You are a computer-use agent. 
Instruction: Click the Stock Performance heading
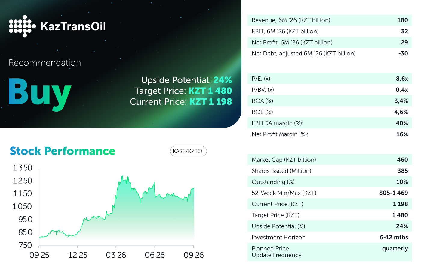click(x=63, y=151)
